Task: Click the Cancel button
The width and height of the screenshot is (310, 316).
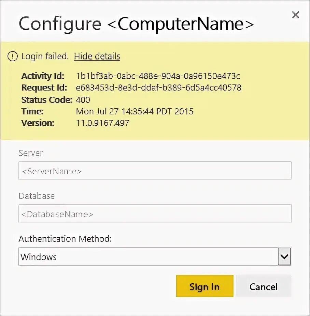Action: [x=264, y=286]
